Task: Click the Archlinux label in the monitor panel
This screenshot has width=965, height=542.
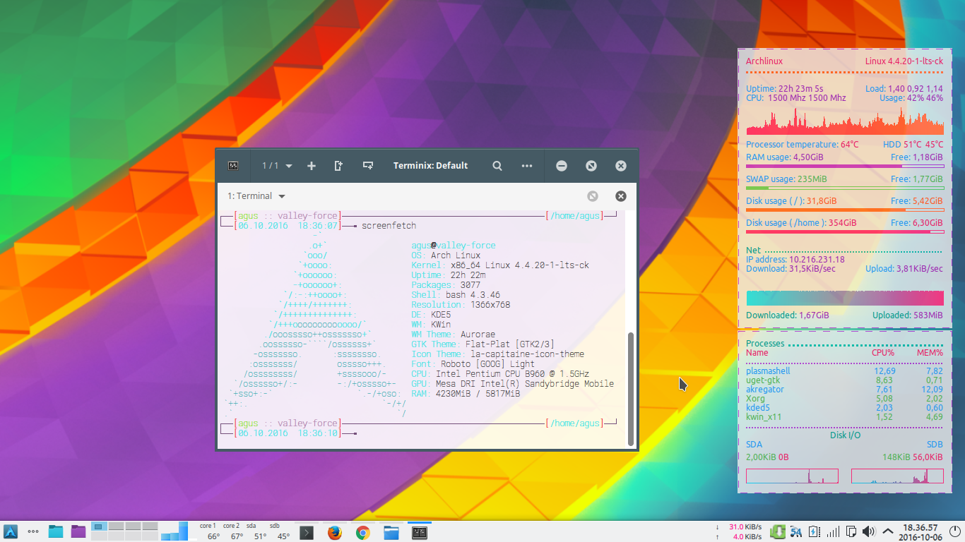Action: pos(764,61)
